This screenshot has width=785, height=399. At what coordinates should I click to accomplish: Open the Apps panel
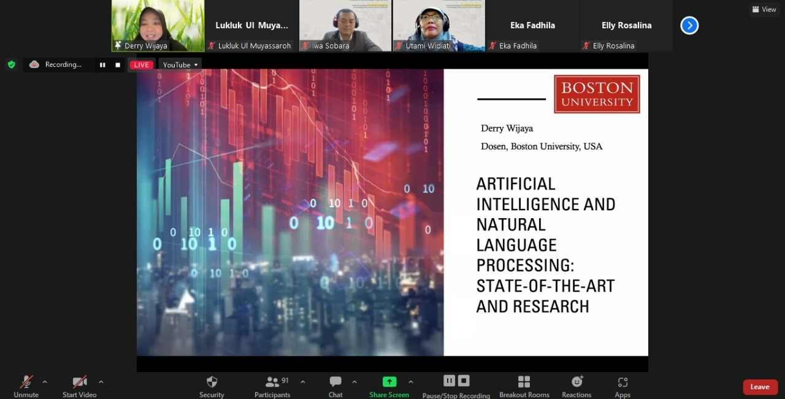tap(622, 387)
